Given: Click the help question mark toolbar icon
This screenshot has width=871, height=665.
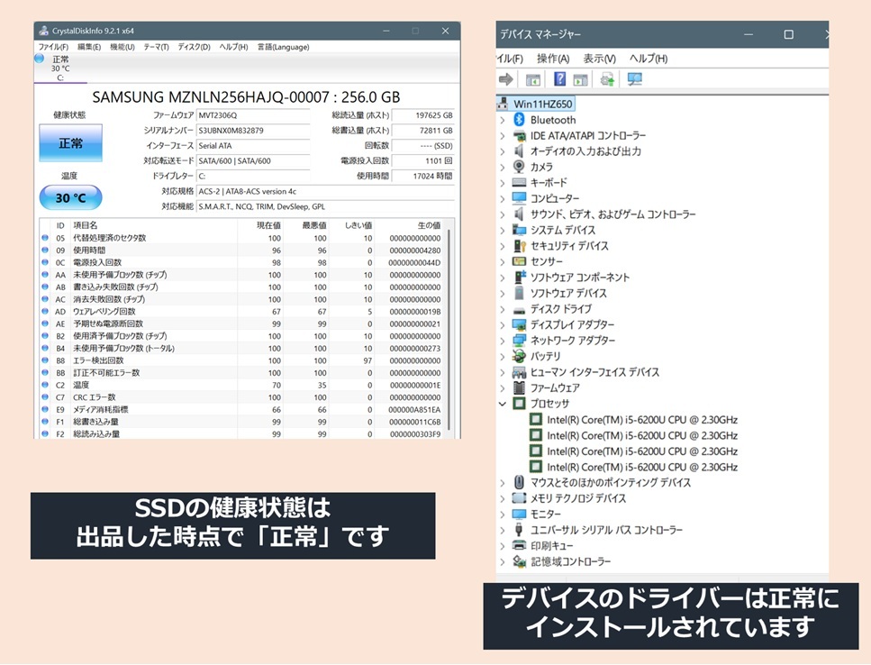Looking at the screenshot, I should pyautogui.click(x=559, y=79).
